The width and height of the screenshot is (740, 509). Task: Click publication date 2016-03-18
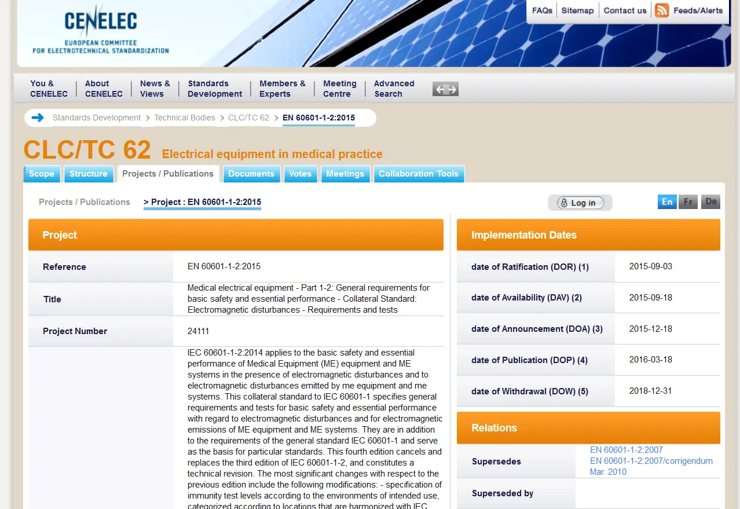click(x=651, y=360)
